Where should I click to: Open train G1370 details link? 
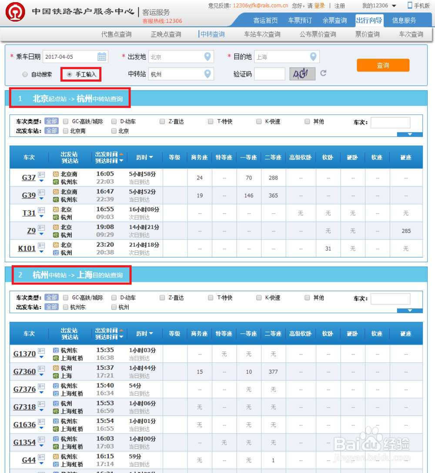click(x=24, y=354)
